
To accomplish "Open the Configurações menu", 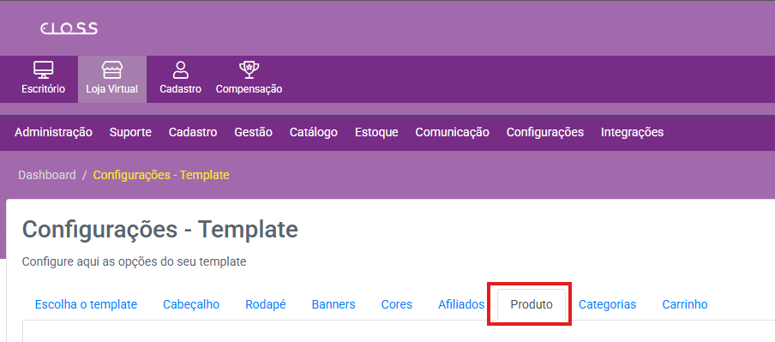I will [545, 133].
